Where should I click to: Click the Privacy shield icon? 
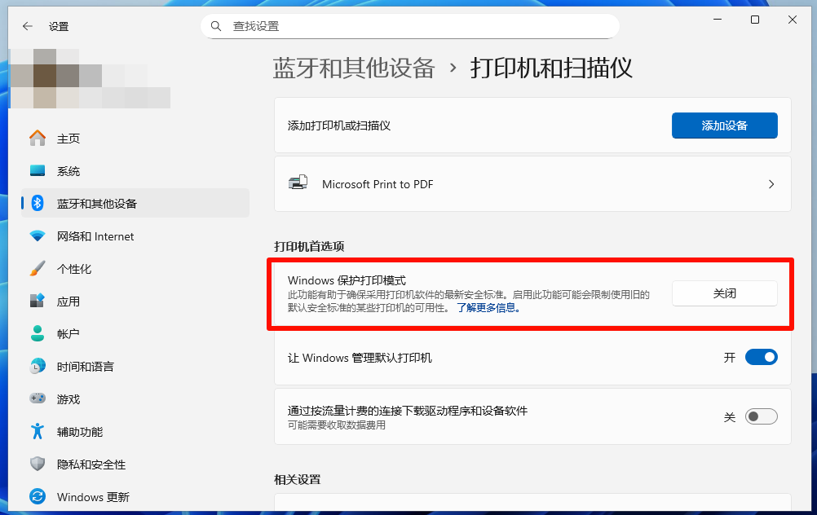[x=38, y=464]
